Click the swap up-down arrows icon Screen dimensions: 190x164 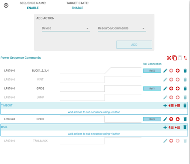185,58
